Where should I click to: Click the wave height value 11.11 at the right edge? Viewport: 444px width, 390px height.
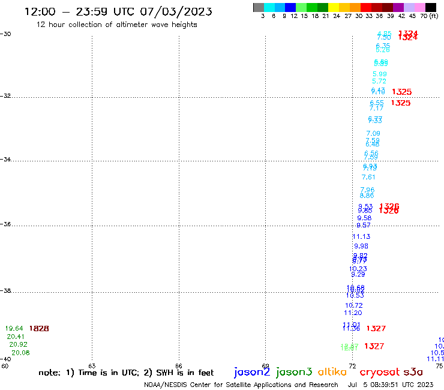[436, 359]
